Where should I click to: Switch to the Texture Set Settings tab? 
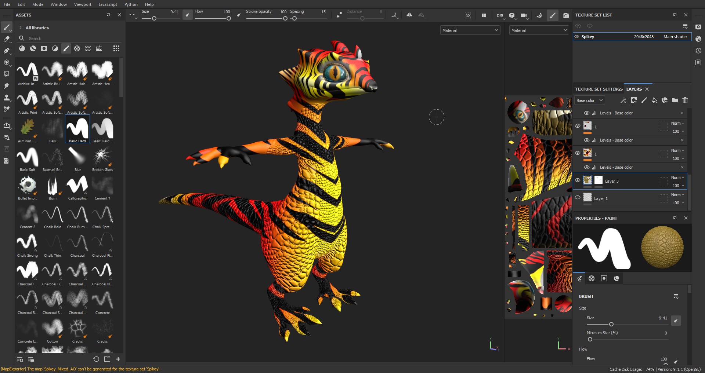coord(599,89)
